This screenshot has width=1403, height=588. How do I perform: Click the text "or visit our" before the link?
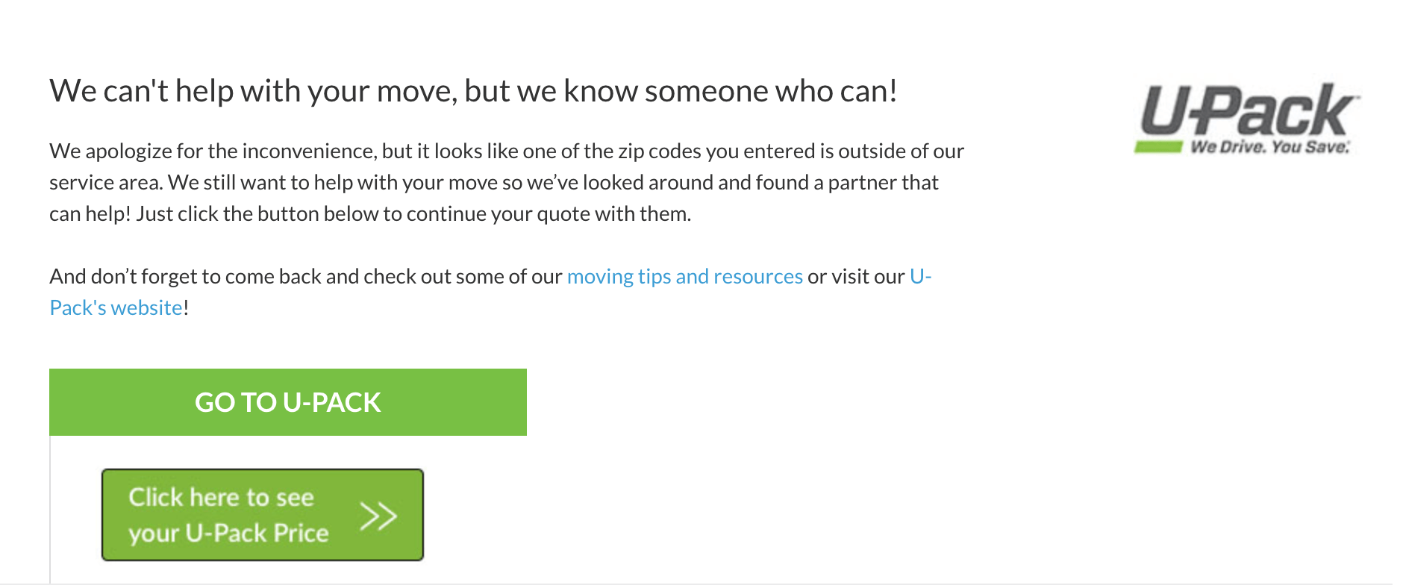pos(855,277)
